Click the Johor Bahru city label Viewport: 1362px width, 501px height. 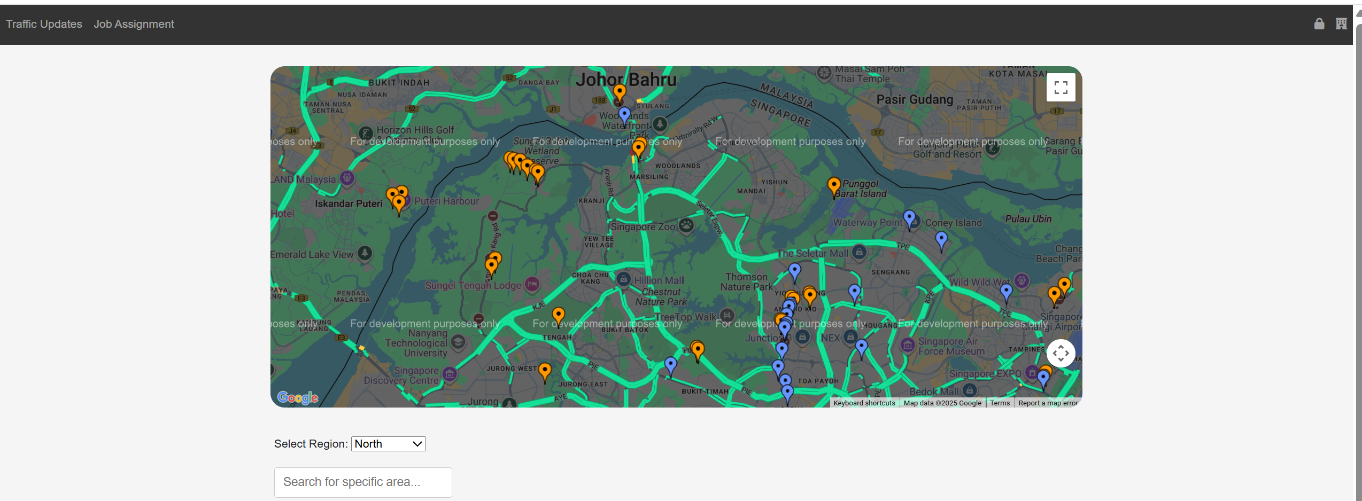click(x=626, y=80)
